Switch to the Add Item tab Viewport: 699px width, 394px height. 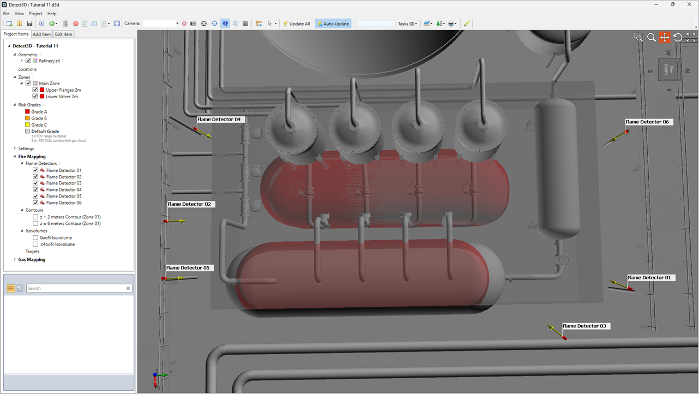[x=41, y=34]
